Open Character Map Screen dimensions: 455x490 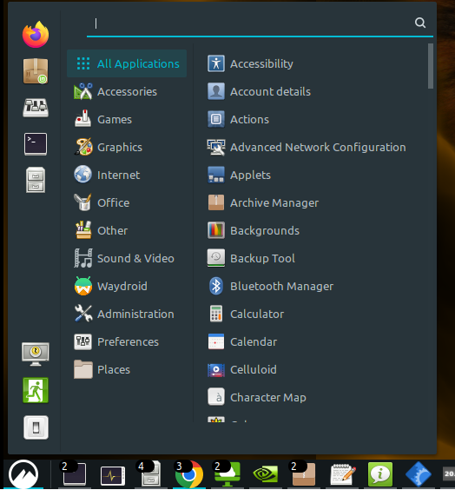[313, 398]
